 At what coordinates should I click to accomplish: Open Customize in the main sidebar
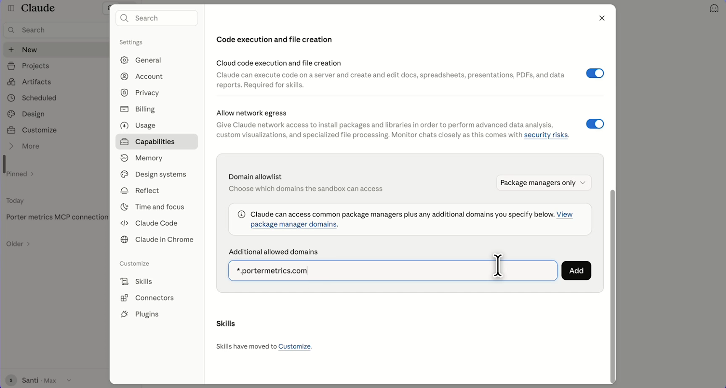pos(39,130)
